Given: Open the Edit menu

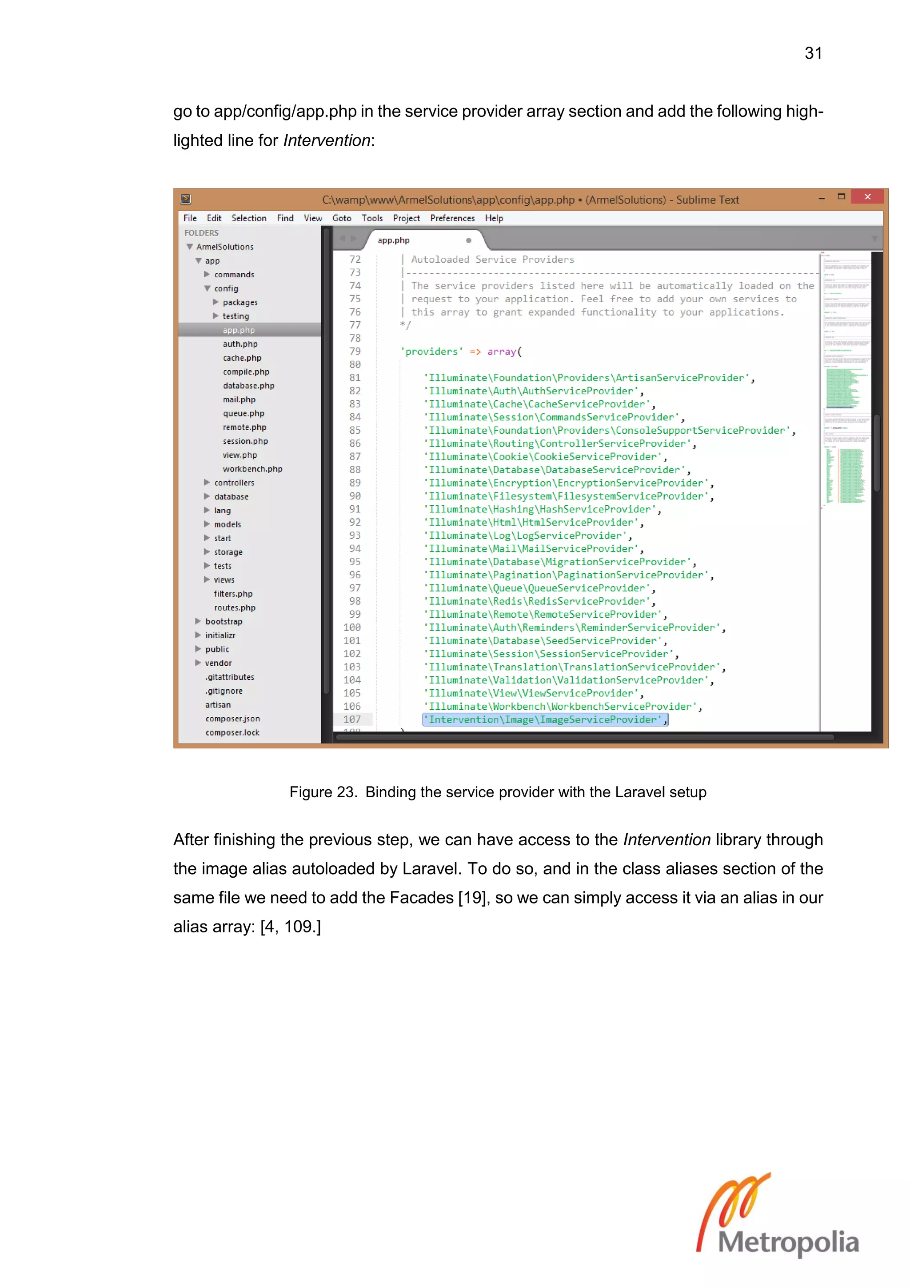Looking at the screenshot, I should pyautogui.click(x=214, y=218).
